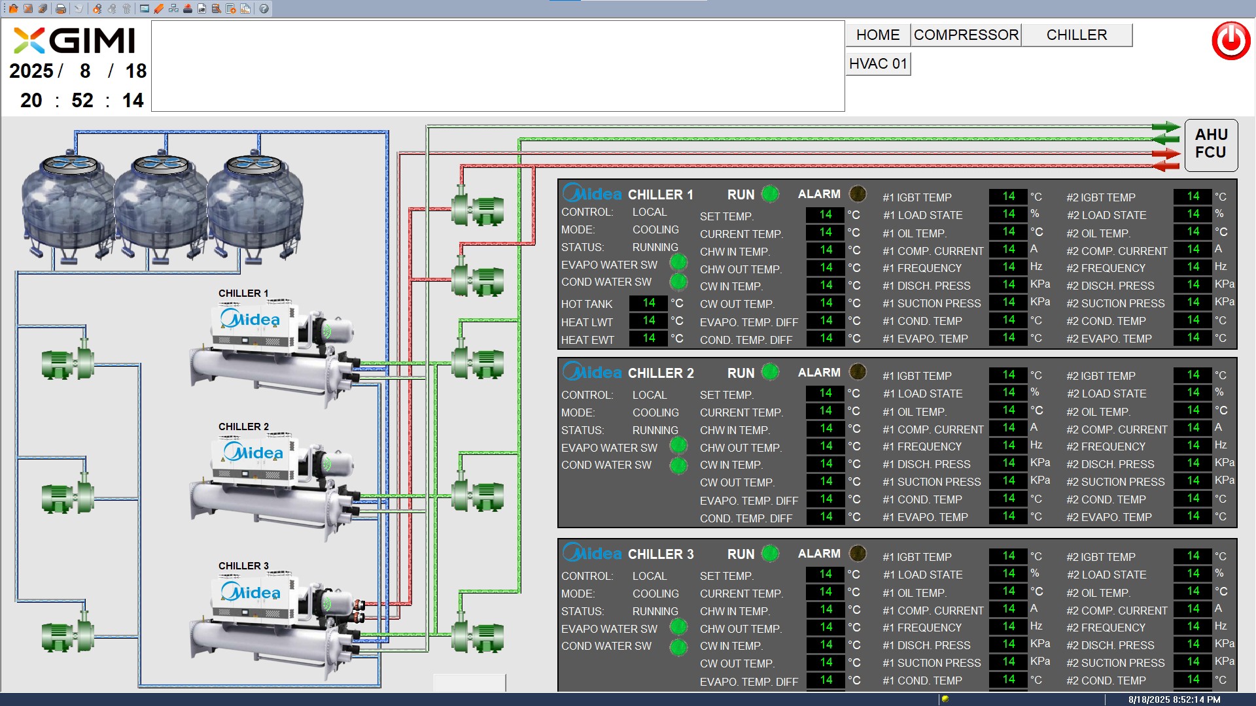Open the CHILLER page button

1077,35
